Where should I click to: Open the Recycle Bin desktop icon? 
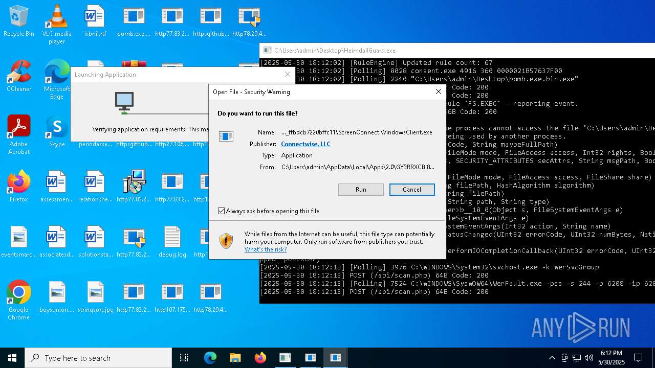(19, 21)
